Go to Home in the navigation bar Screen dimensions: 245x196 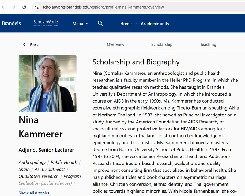point(126,24)
